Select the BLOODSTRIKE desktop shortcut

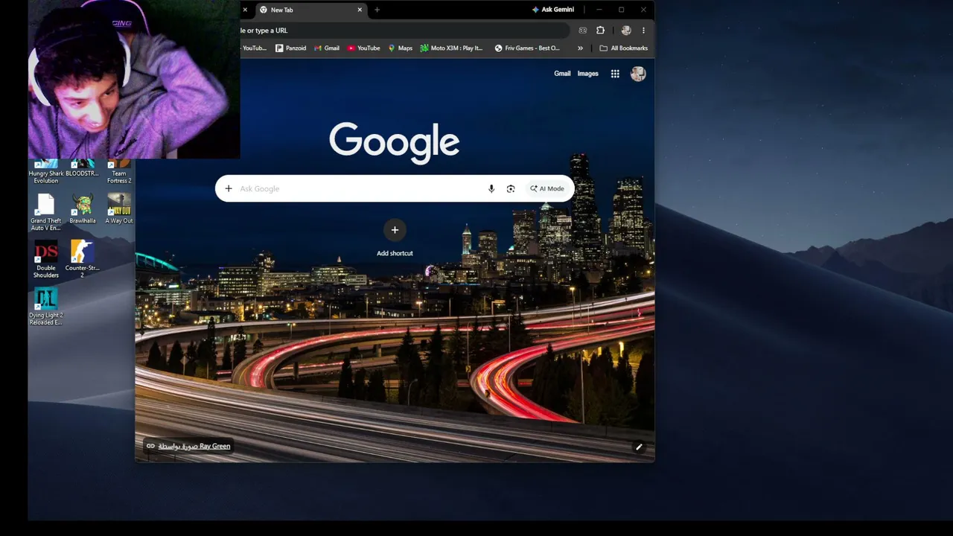[82, 169]
